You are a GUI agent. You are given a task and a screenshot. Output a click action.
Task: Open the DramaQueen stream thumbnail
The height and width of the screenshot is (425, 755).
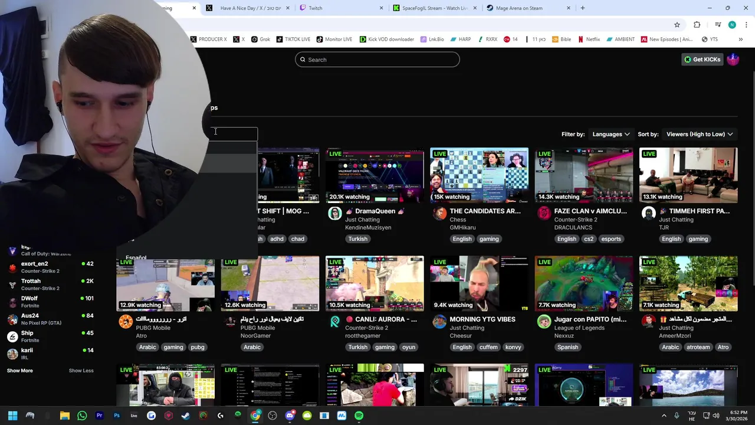pos(375,175)
